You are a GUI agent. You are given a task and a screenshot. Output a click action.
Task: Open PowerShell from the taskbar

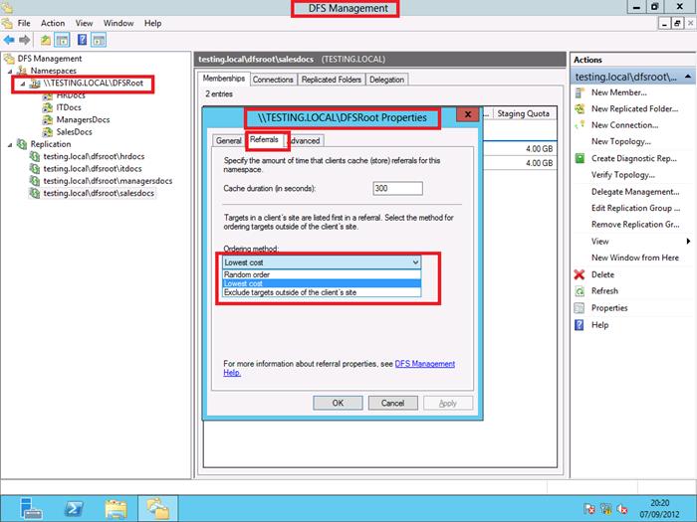[73, 507]
